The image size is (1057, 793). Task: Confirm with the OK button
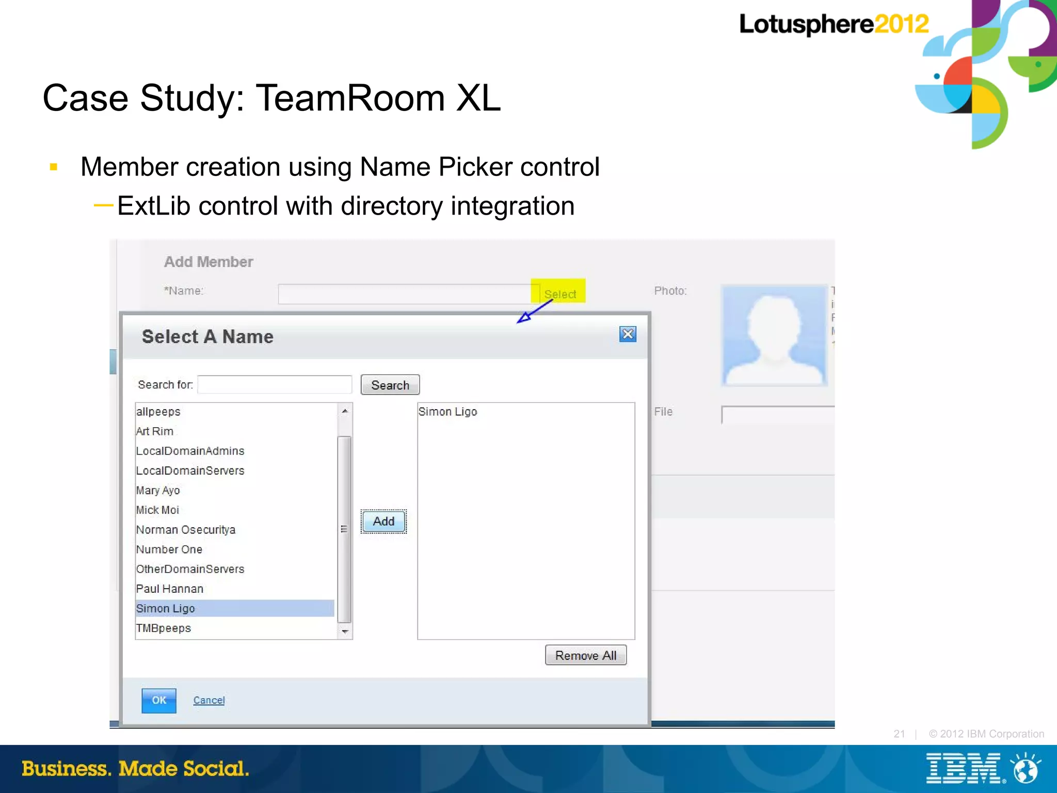pyautogui.click(x=159, y=701)
